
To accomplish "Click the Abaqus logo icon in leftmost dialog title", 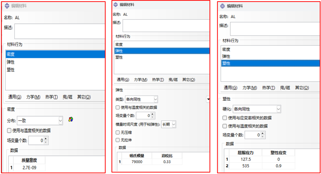I will [7, 6].
